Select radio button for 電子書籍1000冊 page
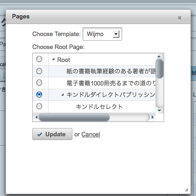This screenshot has width=196, height=196. coord(39,83)
